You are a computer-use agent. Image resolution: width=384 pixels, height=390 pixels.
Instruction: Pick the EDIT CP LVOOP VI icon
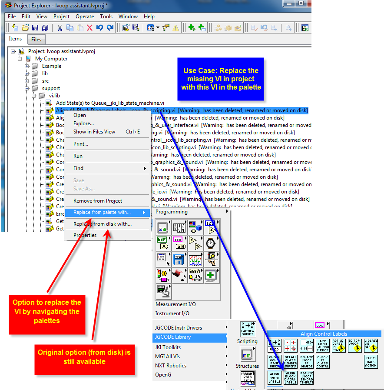tap(354, 346)
